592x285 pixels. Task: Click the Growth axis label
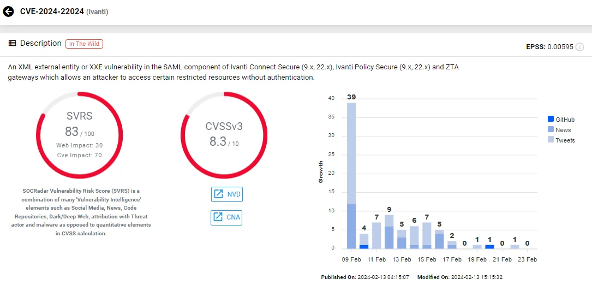click(321, 172)
